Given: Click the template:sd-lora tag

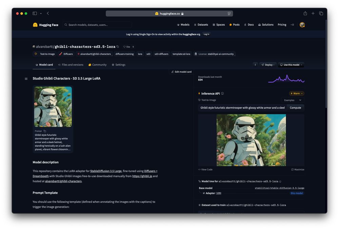Looking at the screenshot, I should pyautogui.click(x=181, y=54).
